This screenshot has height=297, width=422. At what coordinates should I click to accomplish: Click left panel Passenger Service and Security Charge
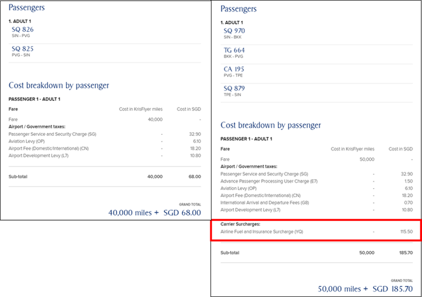[52, 134]
